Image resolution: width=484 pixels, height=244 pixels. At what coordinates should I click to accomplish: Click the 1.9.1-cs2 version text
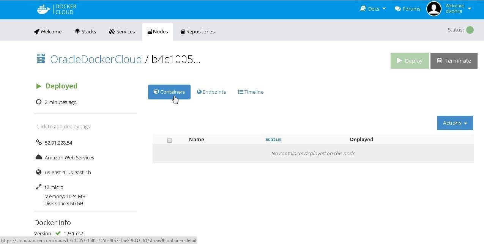[74, 233]
